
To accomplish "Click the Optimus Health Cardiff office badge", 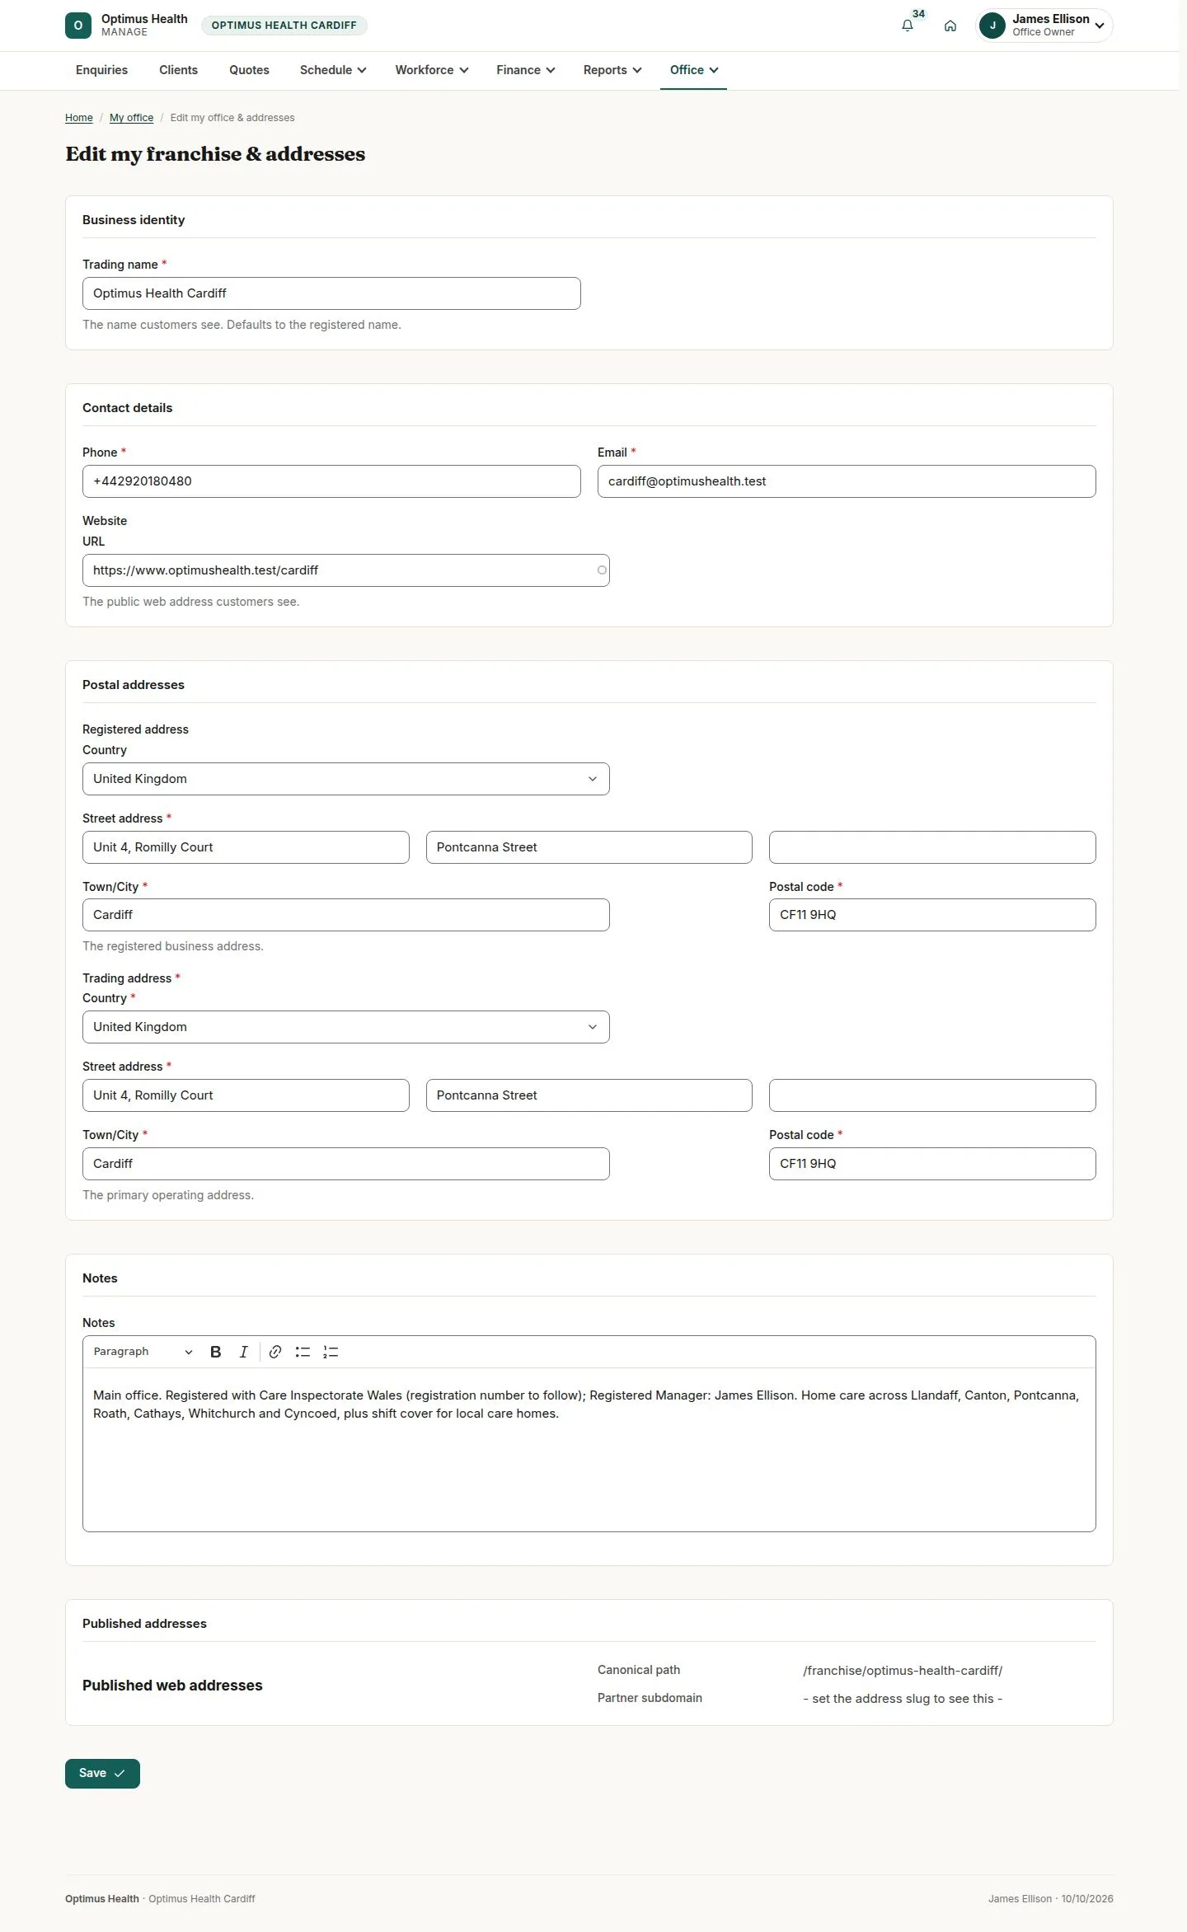I will point(284,26).
